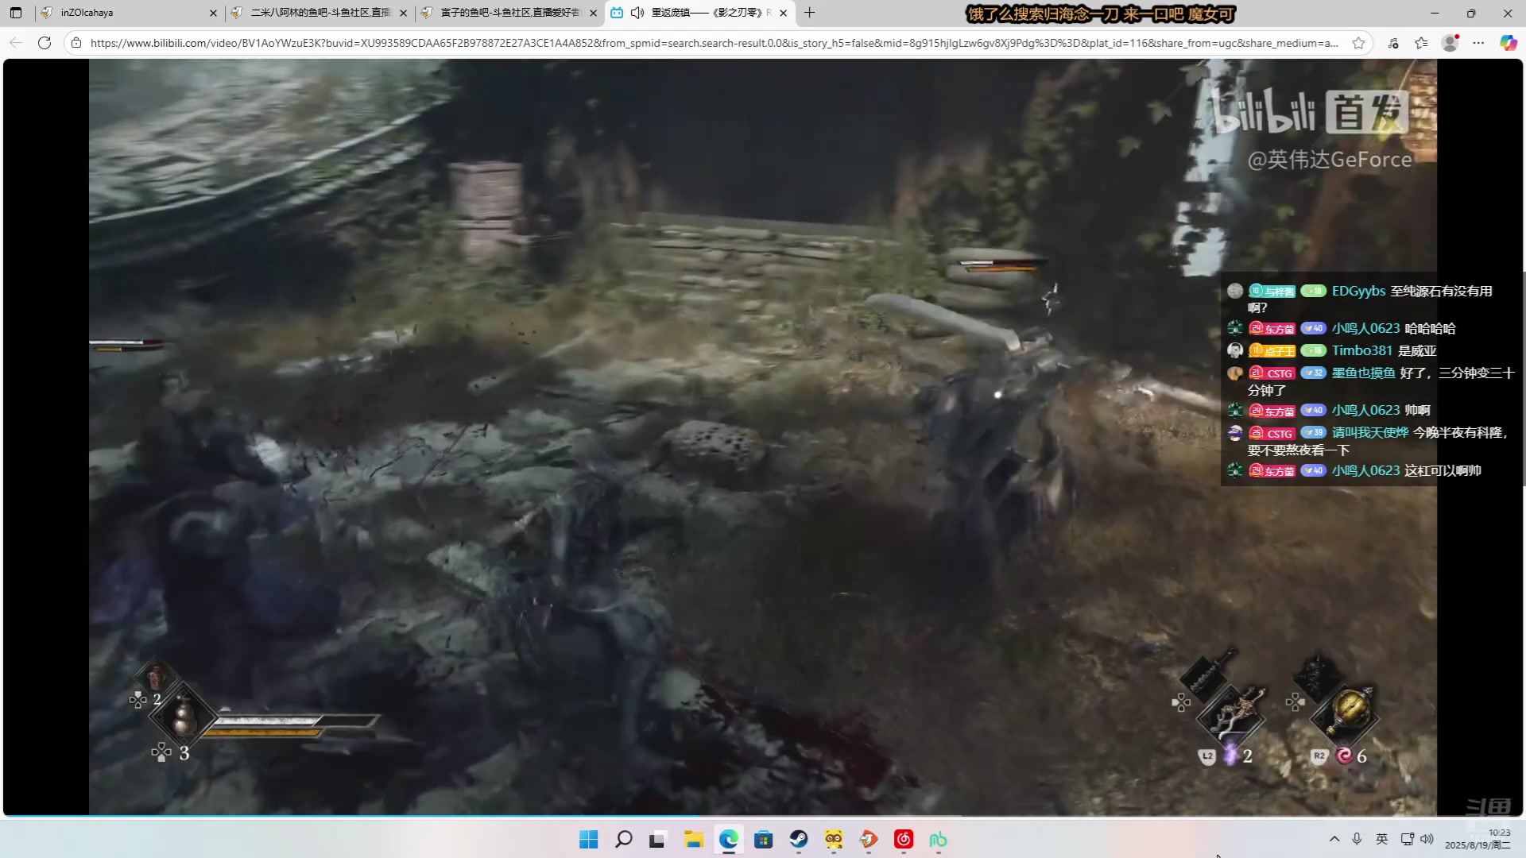
Task: Mute the bilibili tab via speaker icon
Action: point(637,13)
